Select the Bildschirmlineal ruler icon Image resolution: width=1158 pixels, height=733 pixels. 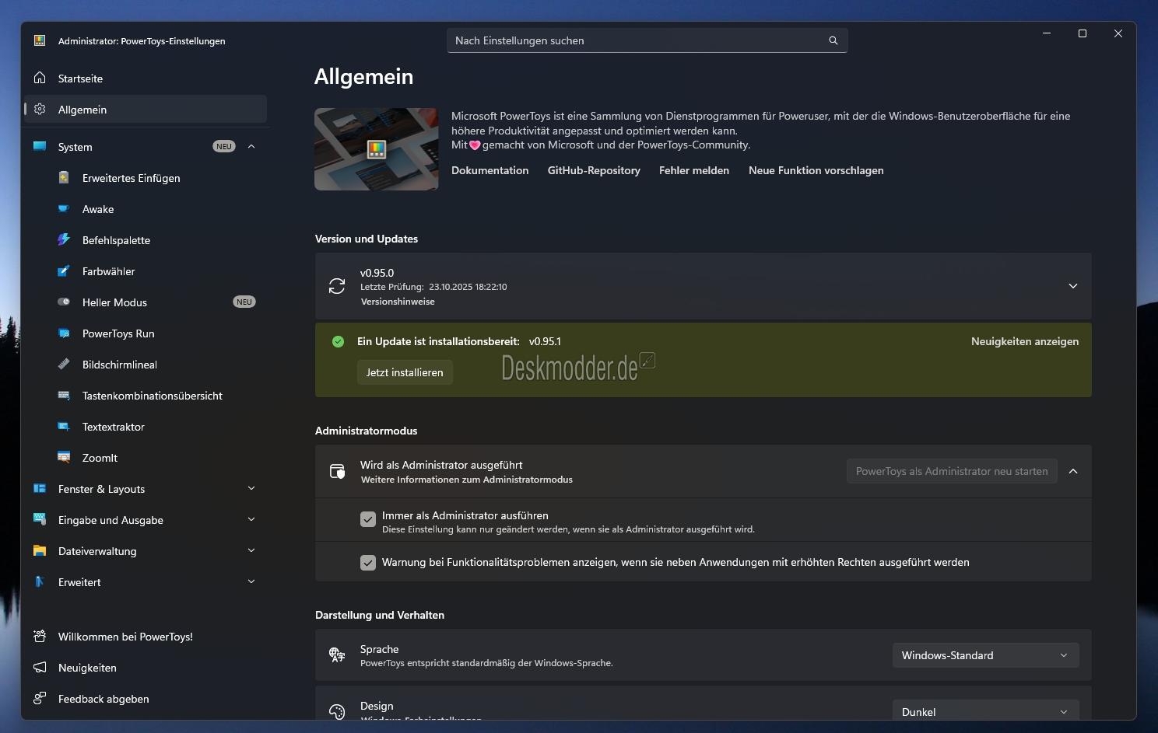[x=64, y=365]
